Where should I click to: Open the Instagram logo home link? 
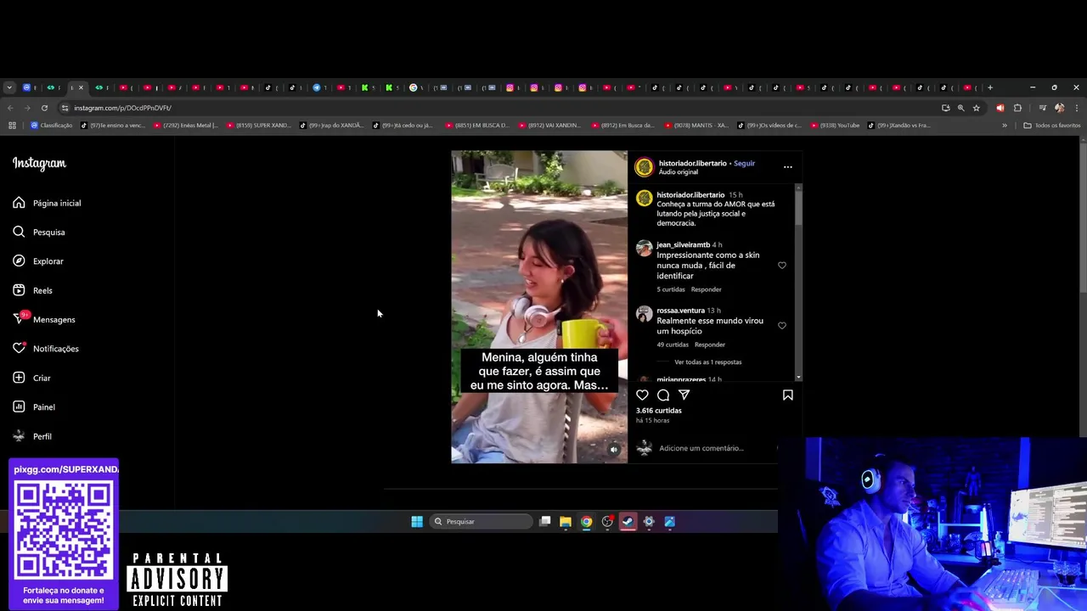click(x=39, y=163)
